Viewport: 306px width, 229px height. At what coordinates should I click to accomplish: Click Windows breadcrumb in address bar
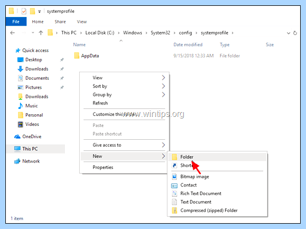(x=132, y=33)
